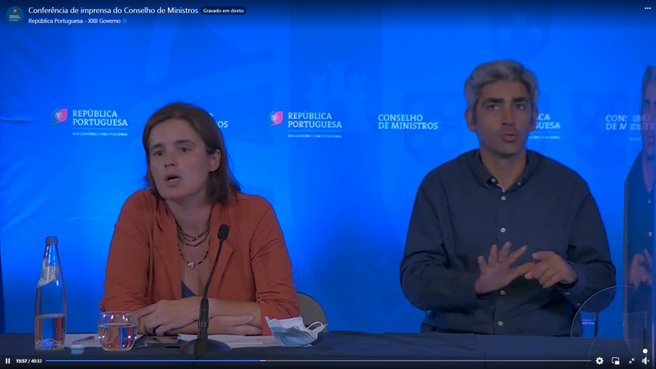656x369 pixels.
Task: Click the muted speaker icon
Action: [x=645, y=361]
